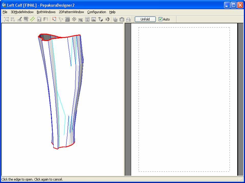Open the BothWindows menu

(46, 12)
